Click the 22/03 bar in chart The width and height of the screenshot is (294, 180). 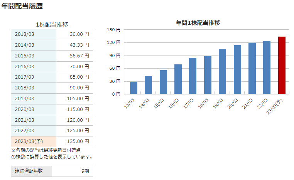(x=267, y=67)
